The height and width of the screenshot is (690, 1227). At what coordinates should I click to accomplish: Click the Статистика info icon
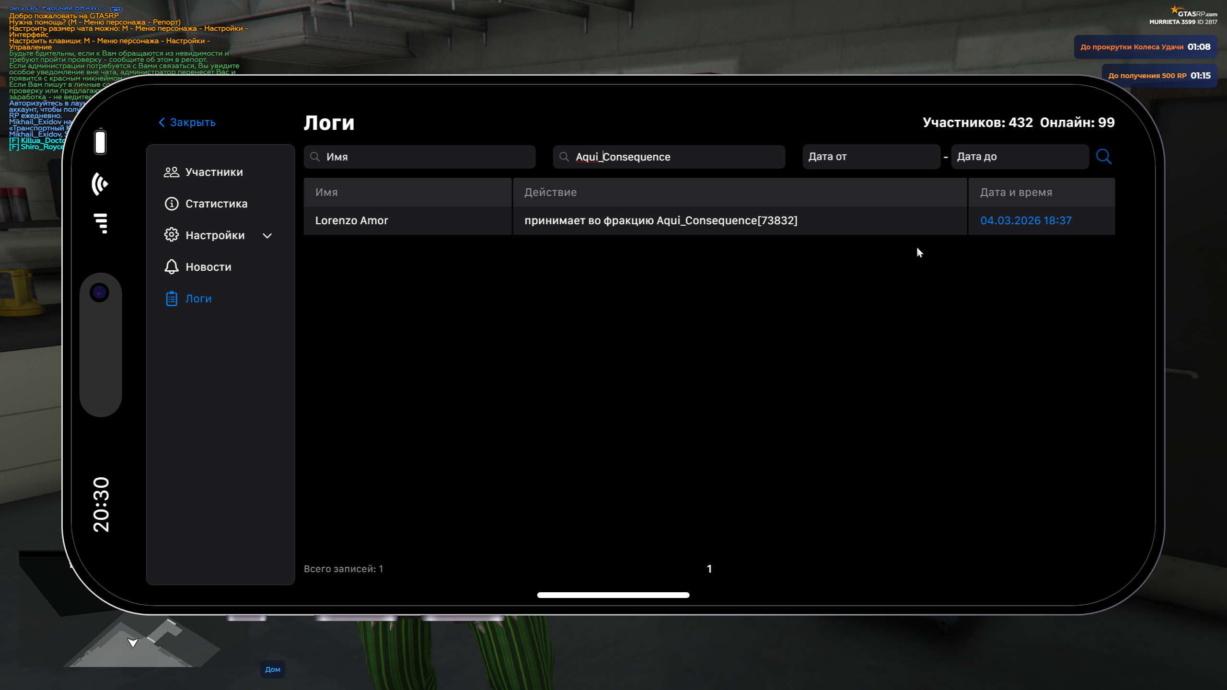pyautogui.click(x=171, y=204)
